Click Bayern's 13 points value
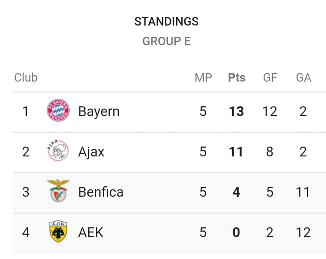 point(236,111)
